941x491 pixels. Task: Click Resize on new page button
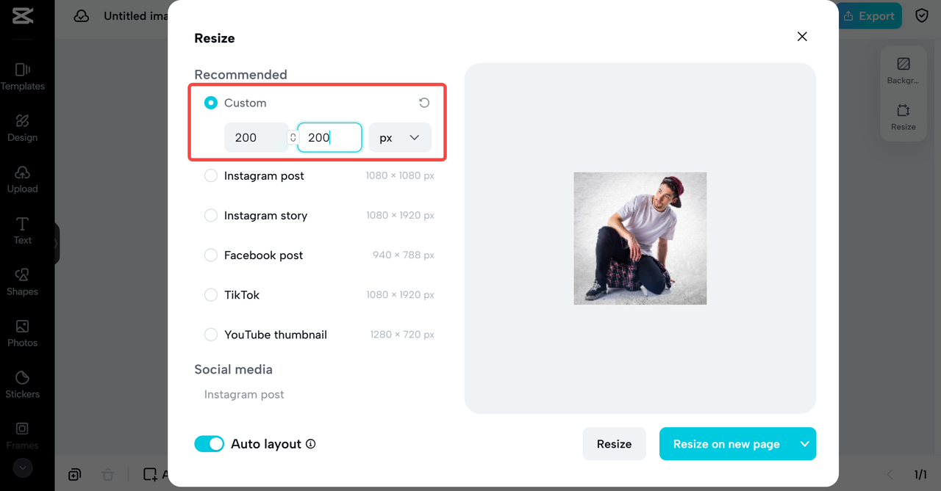click(726, 444)
